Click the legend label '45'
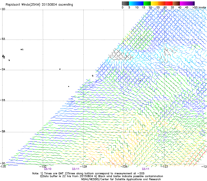 point(187,8)
